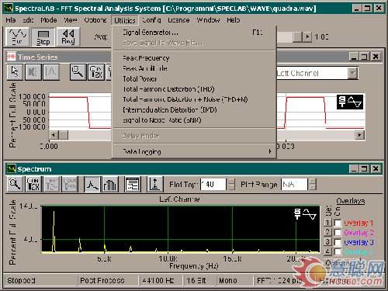Select the line plot style icon in Spectrum
Viewport: 388px width, 291px height.
[x=92, y=184]
